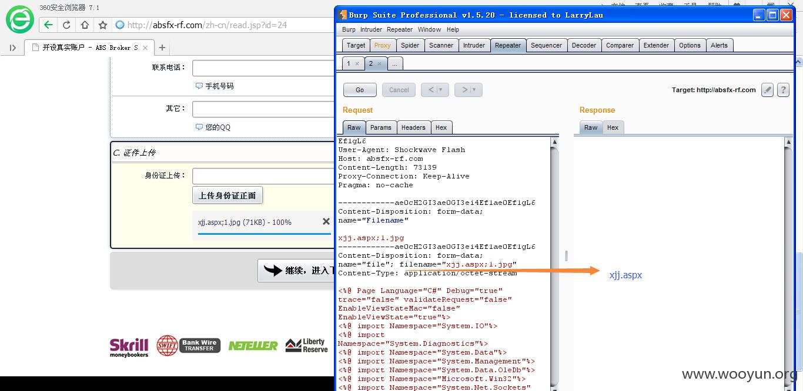Click the browser address bar URL
The image size is (803, 391).
point(207,25)
